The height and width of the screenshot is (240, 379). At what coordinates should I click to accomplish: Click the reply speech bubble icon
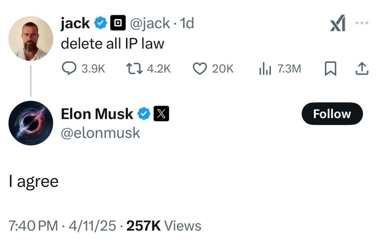click(x=69, y=68)
